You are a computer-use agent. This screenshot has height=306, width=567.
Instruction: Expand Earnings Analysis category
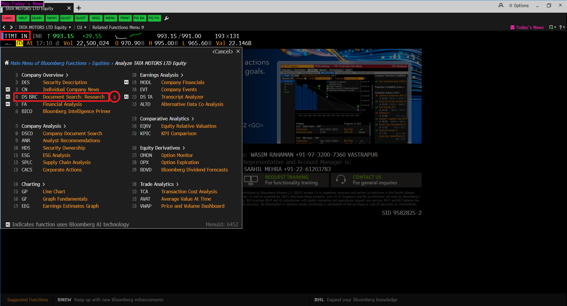162,75
